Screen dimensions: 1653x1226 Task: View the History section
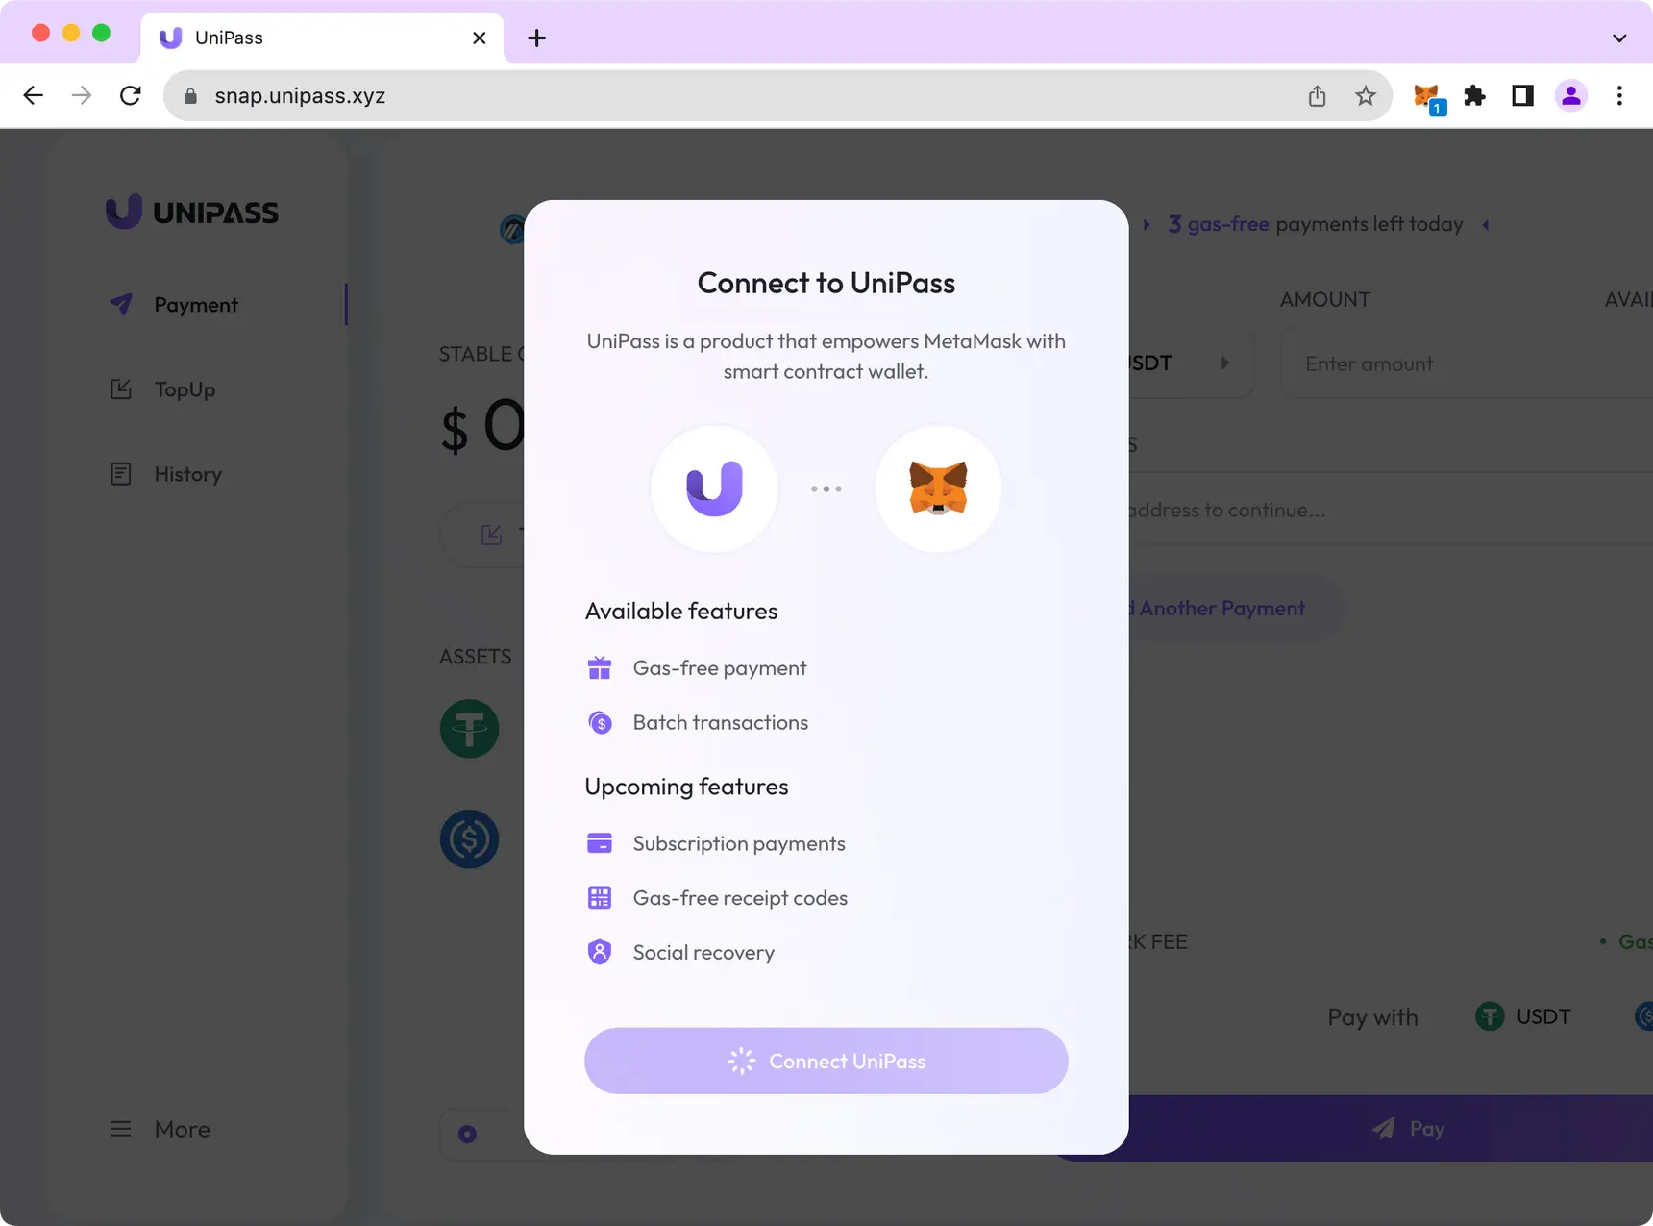[188, 473]
